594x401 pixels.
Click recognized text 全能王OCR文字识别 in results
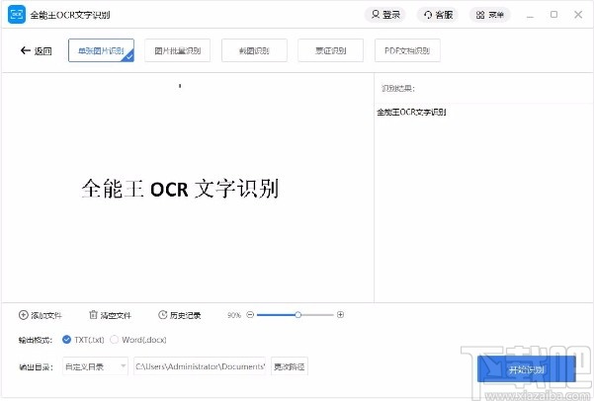pos(411,112)
